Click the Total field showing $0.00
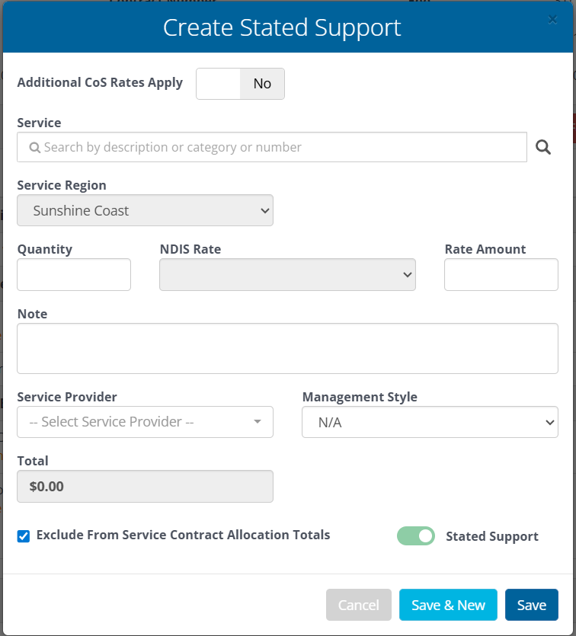 pos(145,487)
